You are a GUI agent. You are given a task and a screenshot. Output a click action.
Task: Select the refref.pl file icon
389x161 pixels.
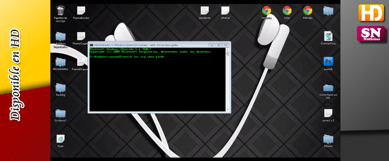click(225, 11)
